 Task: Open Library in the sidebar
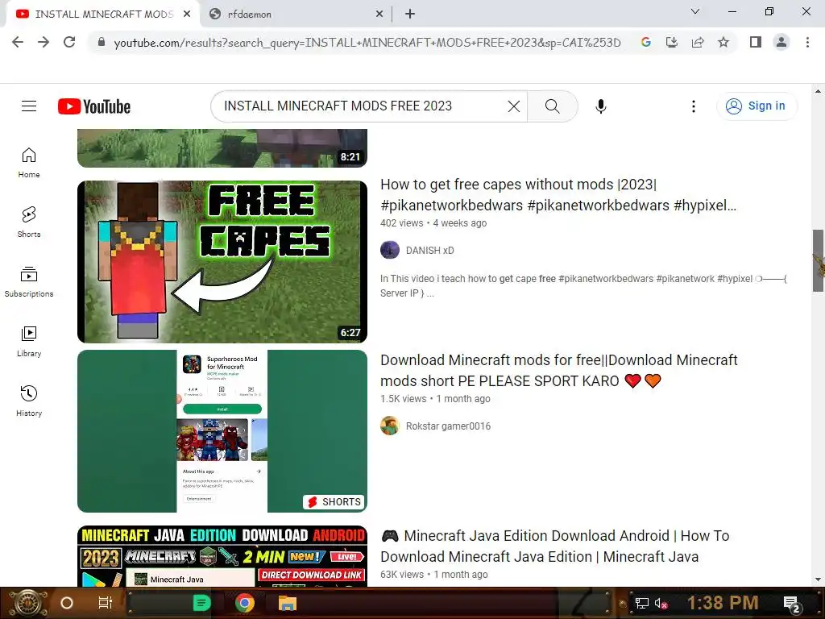click(x=29, y=342)
